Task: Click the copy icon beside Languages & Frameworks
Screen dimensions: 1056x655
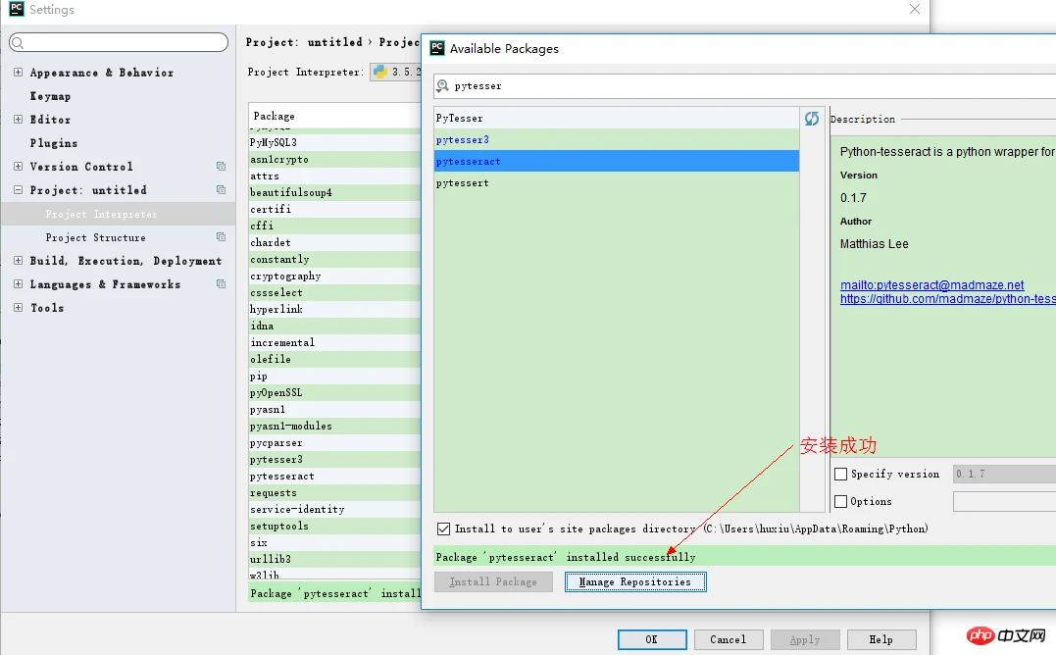Action: pos(221,284)
